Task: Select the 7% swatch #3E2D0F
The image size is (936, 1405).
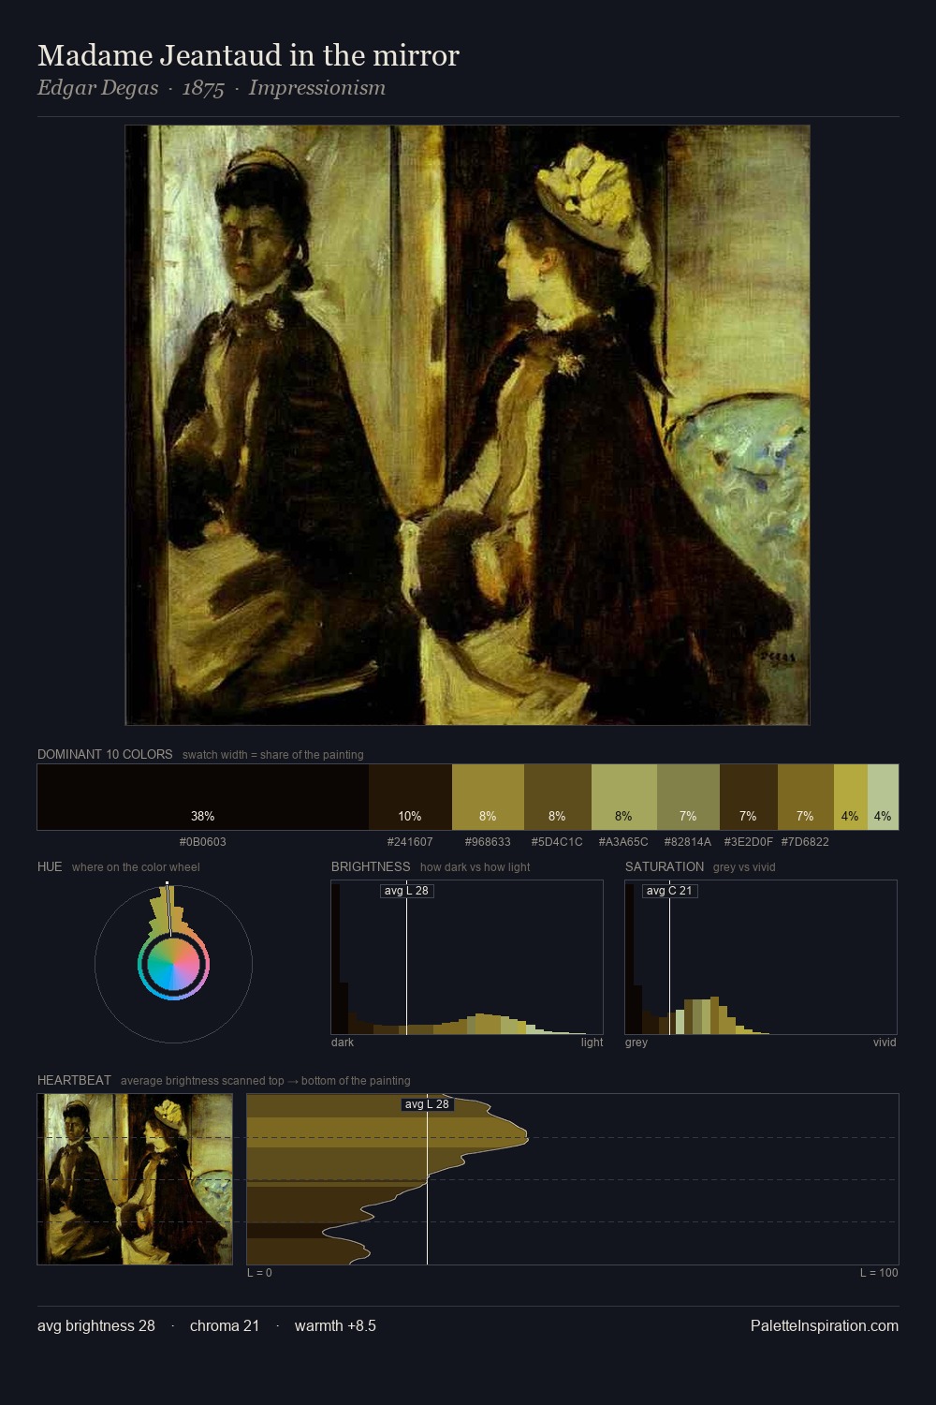Action: 749,797
